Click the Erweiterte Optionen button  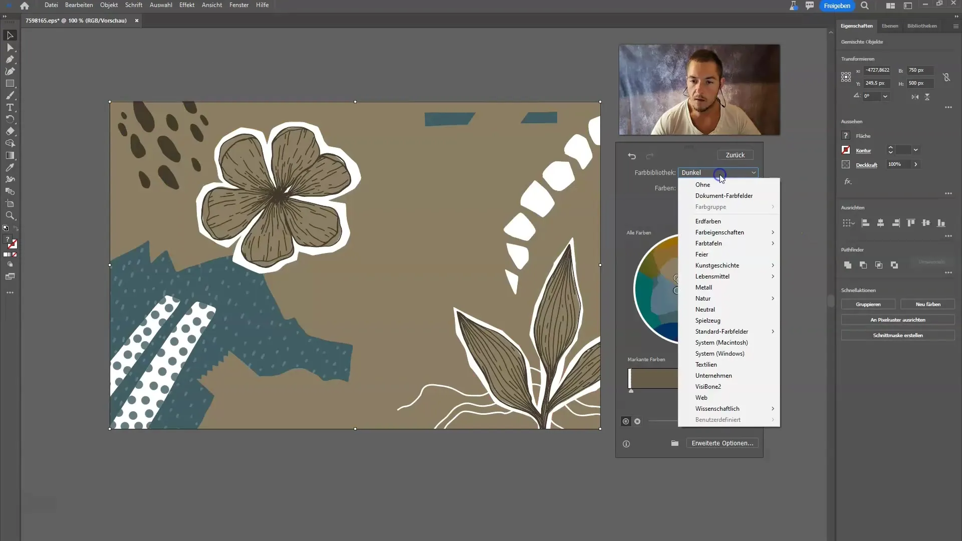pos(722,443)
